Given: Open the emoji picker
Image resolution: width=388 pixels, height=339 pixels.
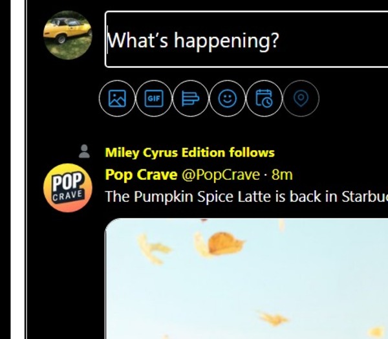Looking at the screenshot, I should (x=228, y=98).
